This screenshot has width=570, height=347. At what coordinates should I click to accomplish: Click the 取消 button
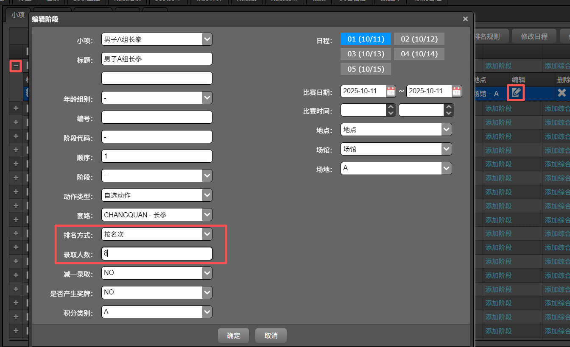point(271,336)
